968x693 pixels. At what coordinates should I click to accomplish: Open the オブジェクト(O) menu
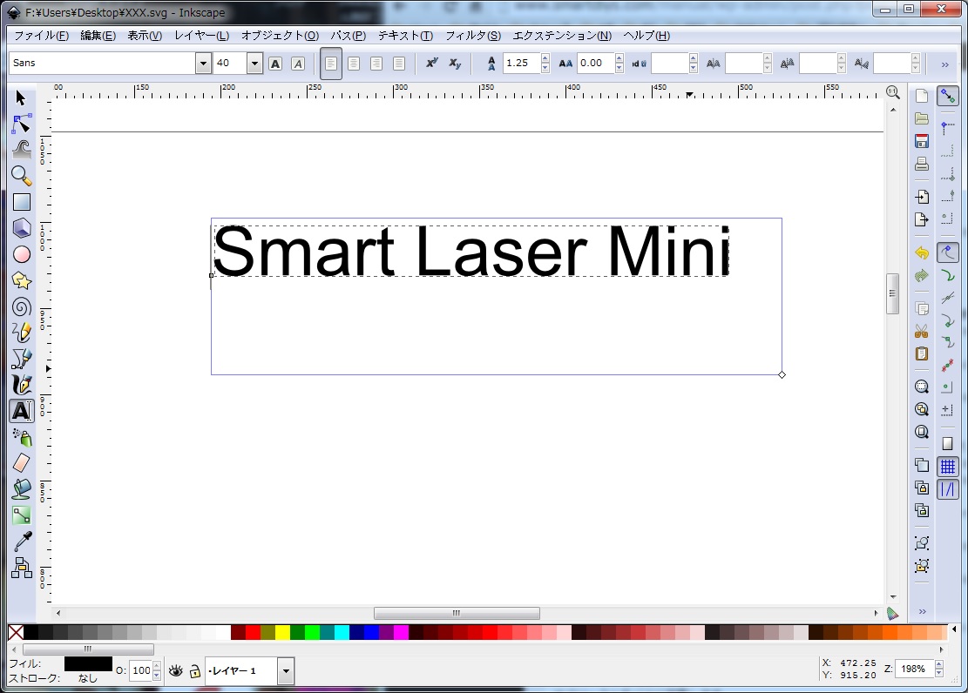click(281, 36)
